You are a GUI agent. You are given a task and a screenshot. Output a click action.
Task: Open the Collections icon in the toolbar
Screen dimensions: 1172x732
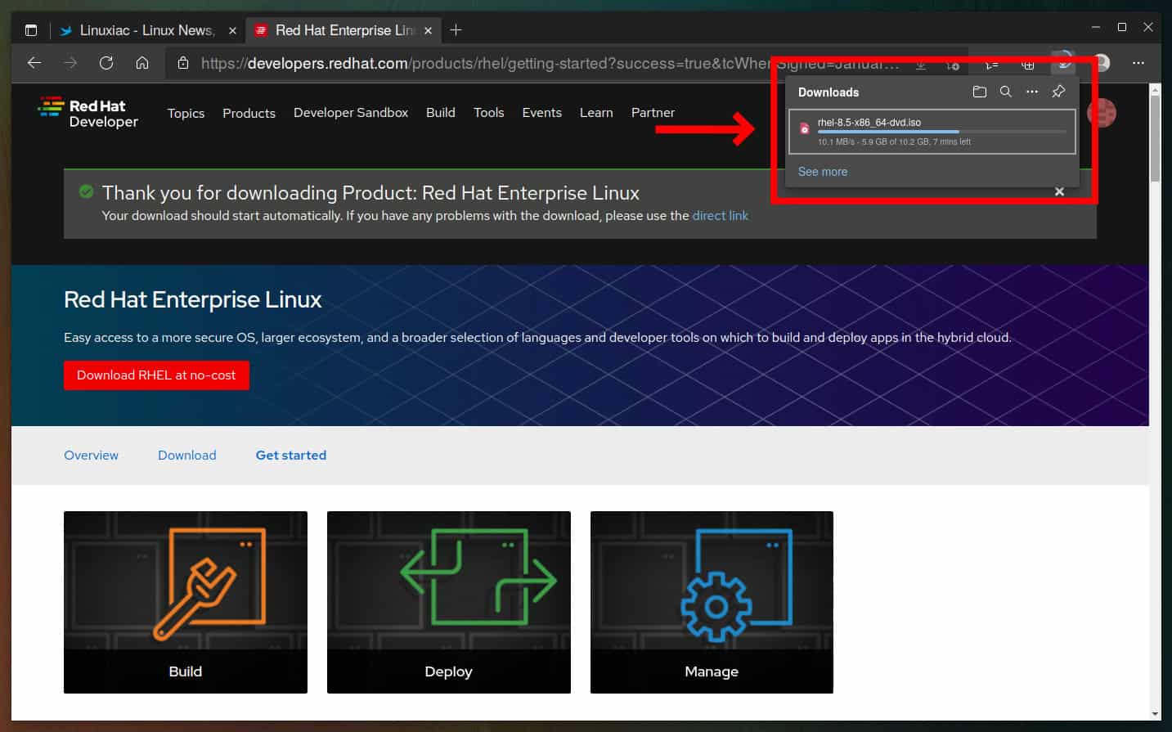[x=1027, y=63]
